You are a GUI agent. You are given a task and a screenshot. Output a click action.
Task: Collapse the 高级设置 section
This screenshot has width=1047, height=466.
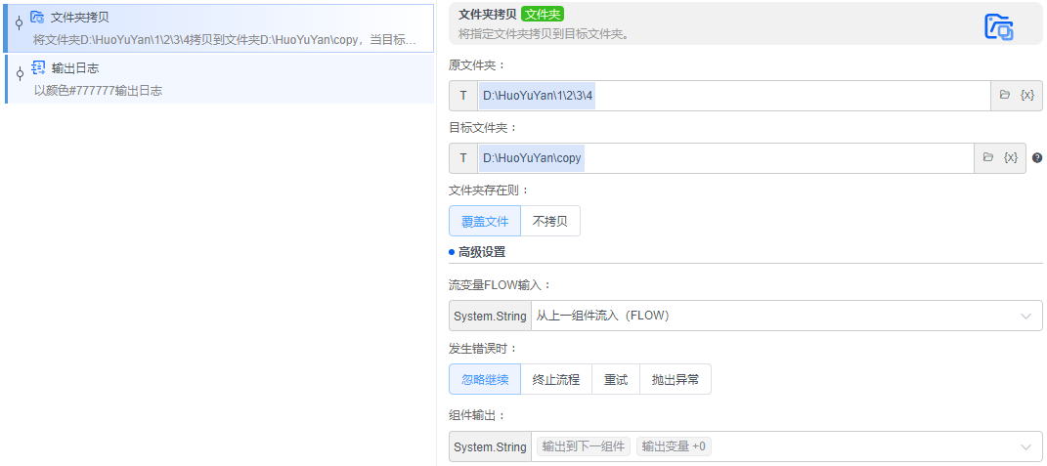pyautogui.click(x=482, y=252)
